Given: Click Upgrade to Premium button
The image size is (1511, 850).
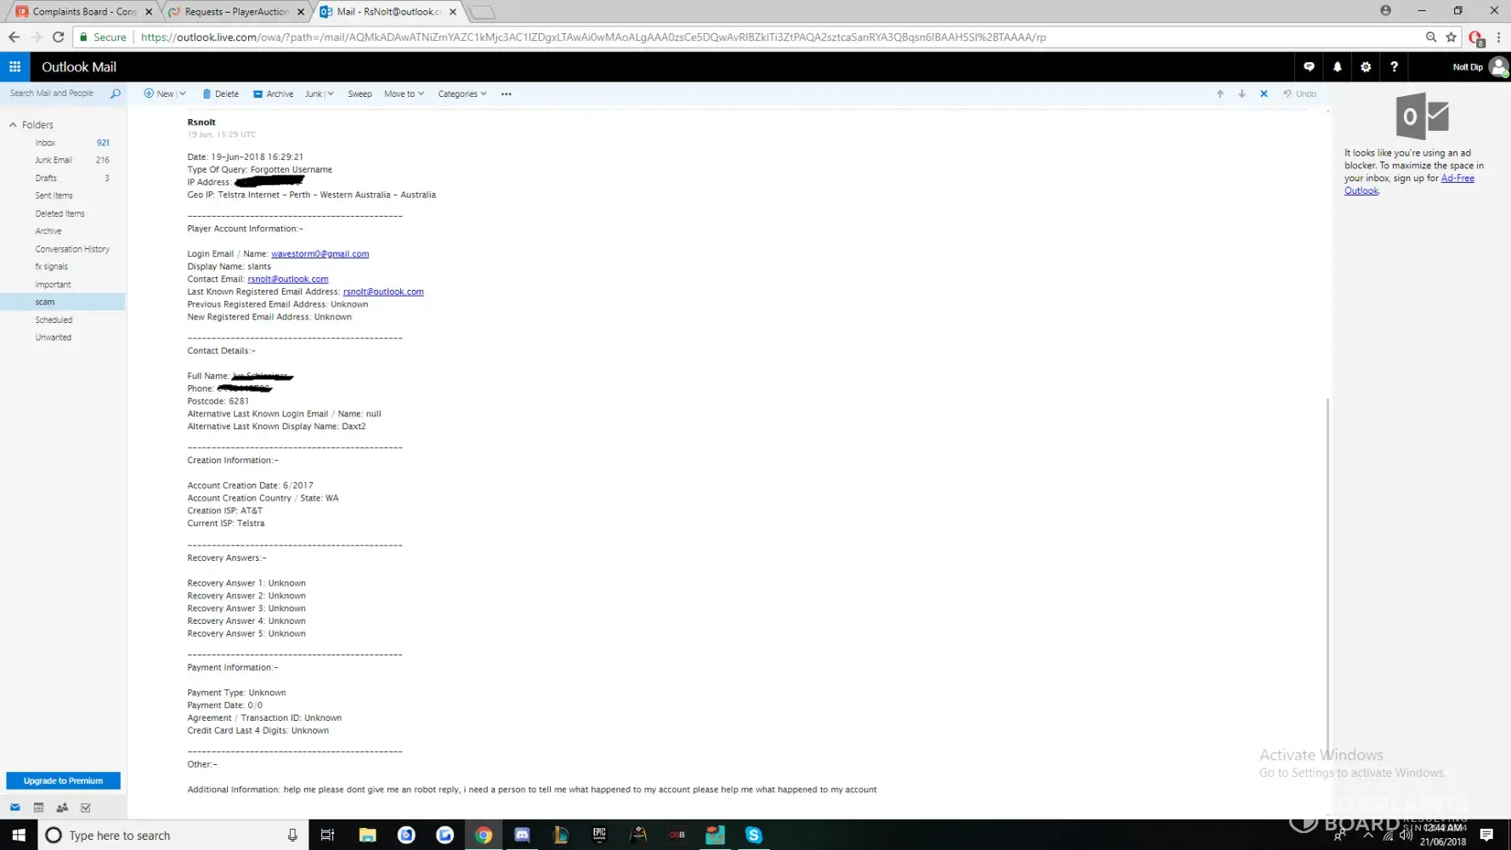Looking at the screenshot, I should point(63,780).
